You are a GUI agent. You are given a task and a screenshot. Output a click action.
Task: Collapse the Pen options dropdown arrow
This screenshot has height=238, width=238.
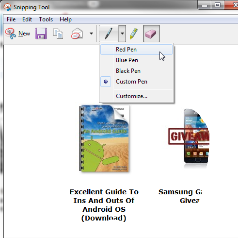coord(122,34)
